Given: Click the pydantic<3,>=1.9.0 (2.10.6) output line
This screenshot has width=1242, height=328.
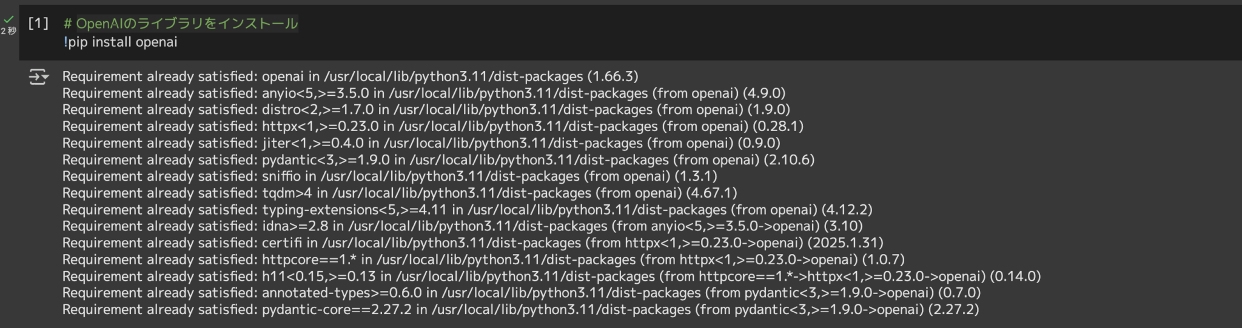Looking at the screenshot, I should coord(438,159).
